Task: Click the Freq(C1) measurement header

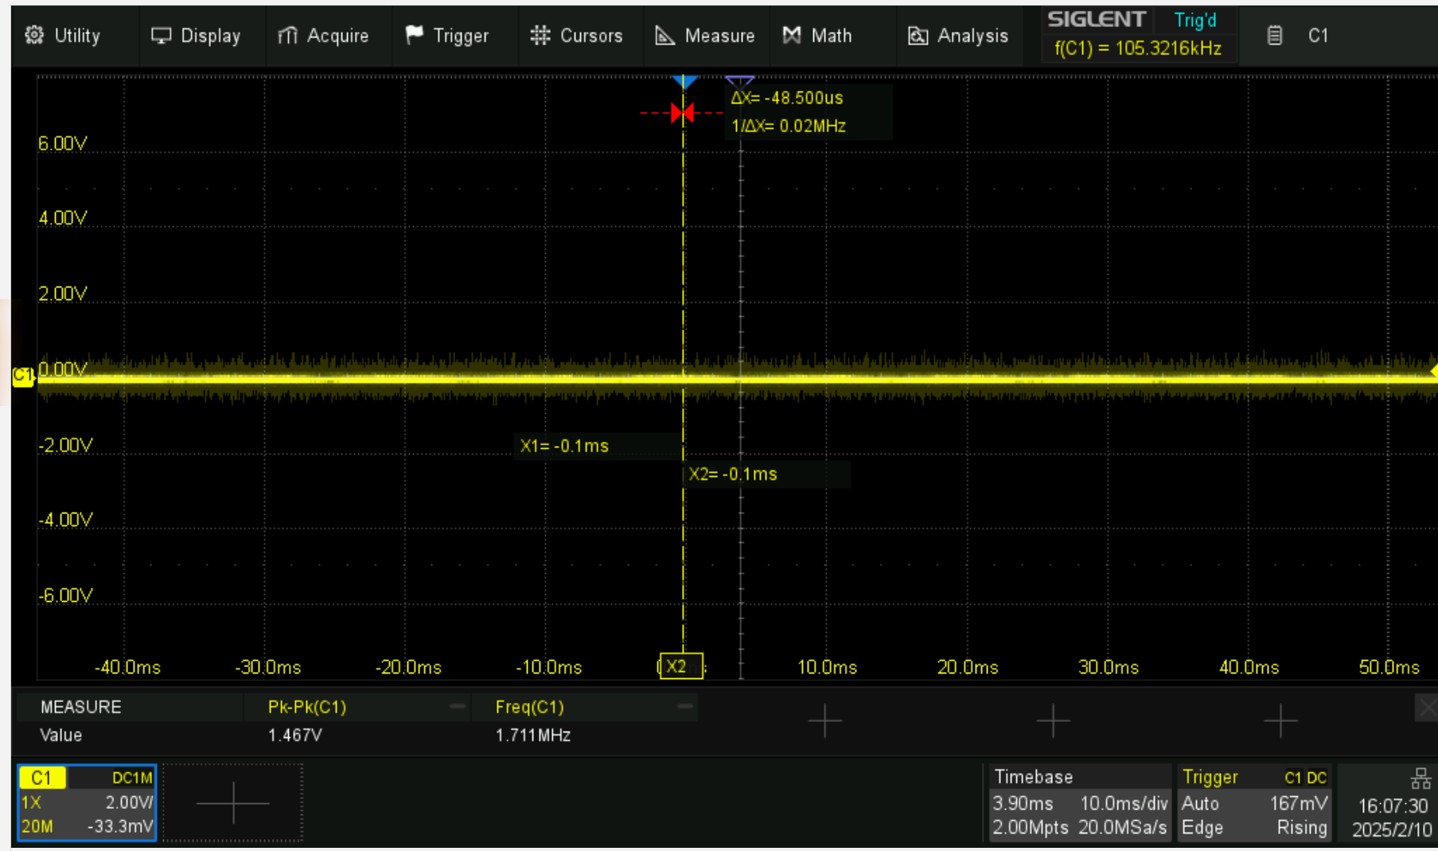Action: 529,707
